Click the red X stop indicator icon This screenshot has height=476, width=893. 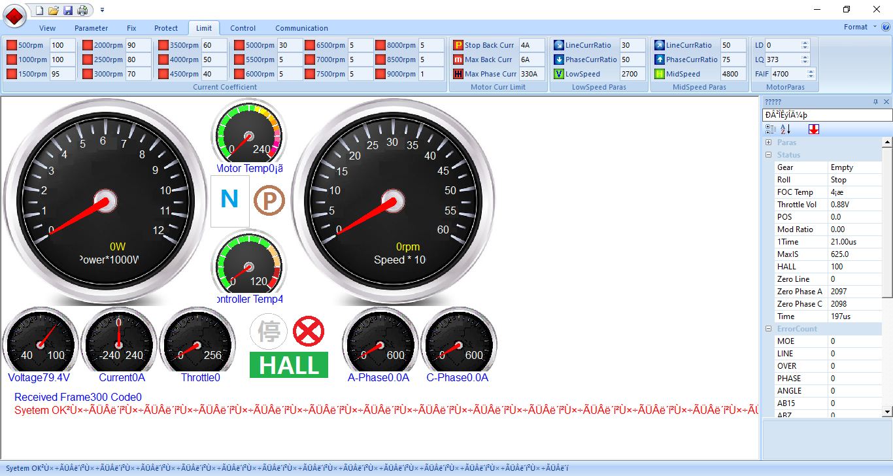[x=308, y=331]
